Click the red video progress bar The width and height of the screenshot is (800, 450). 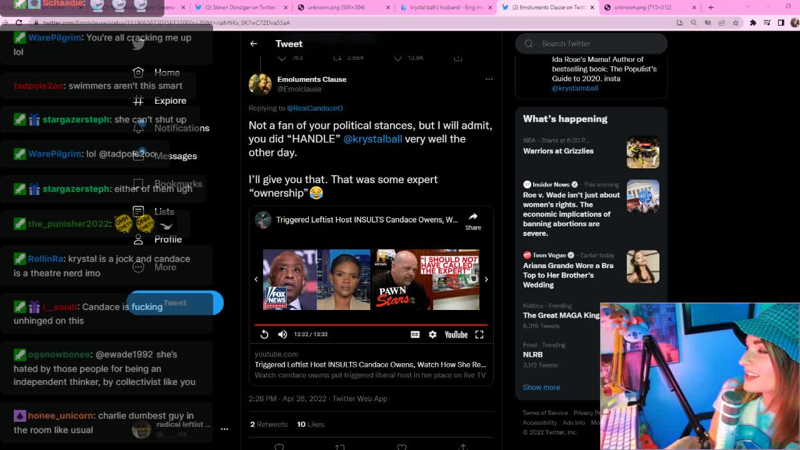[371, 325]
